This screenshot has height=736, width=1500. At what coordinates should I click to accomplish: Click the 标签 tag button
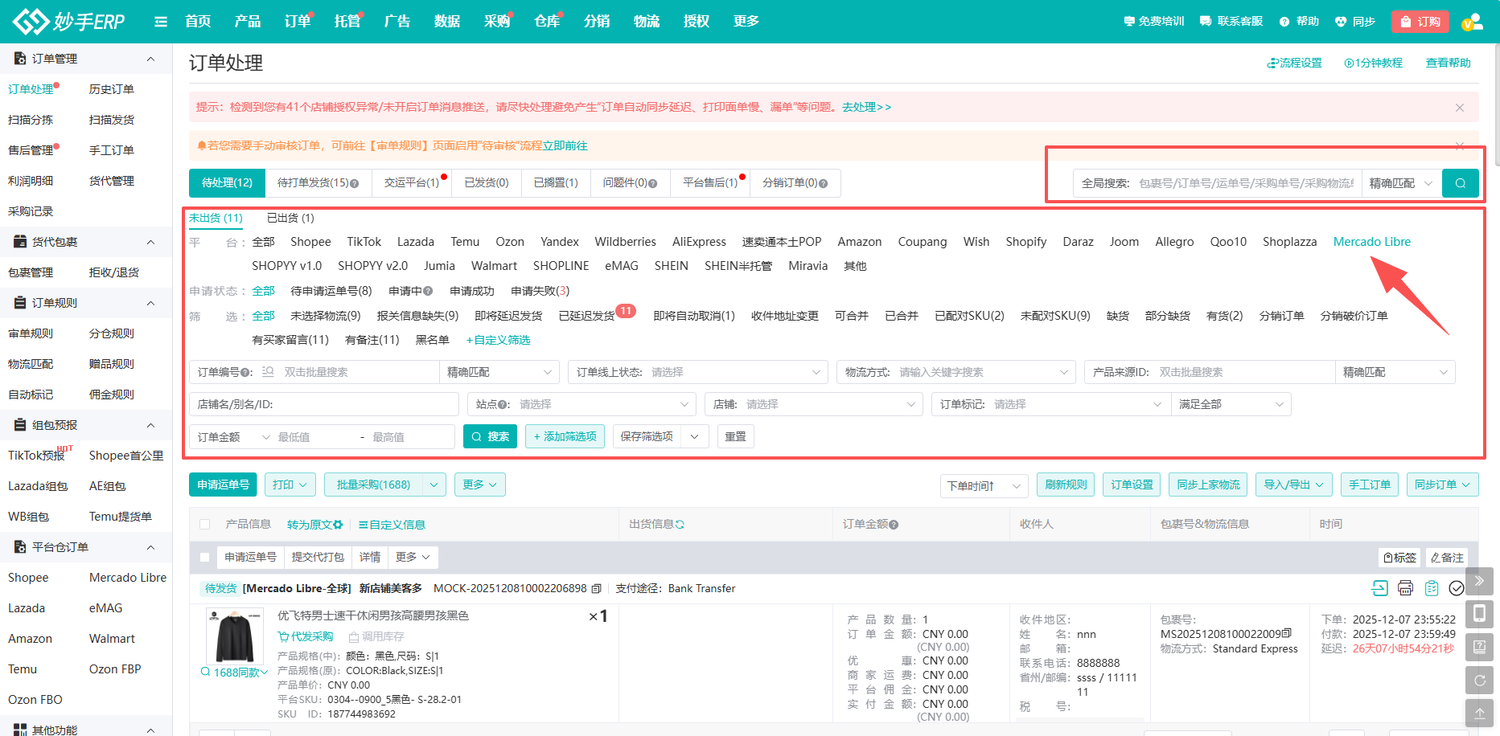pyautogui.click(x=1400, y=558)
